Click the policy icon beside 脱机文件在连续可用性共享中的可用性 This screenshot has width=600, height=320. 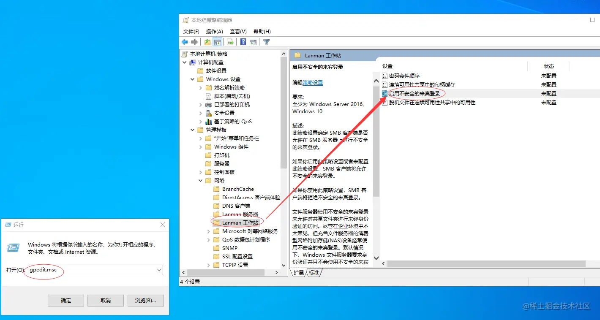(x=385, y=103)
